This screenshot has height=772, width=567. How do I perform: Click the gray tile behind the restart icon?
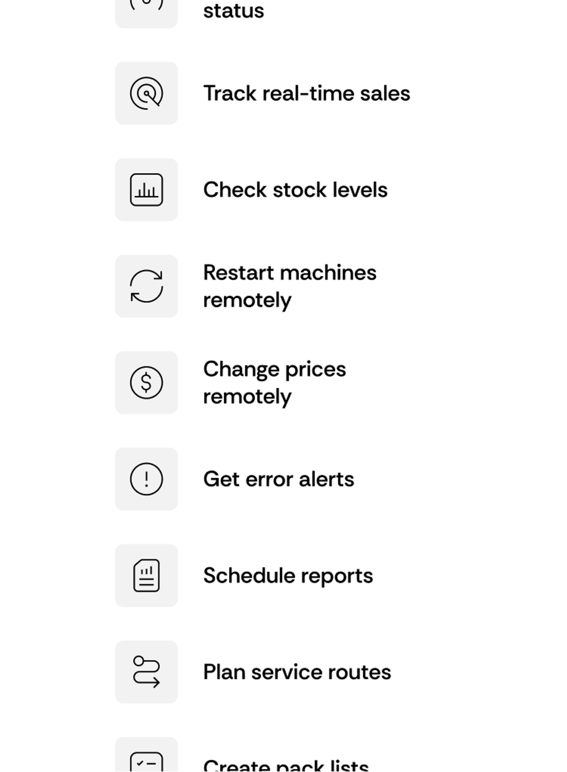pyautogui.click(x=147, y=286)
